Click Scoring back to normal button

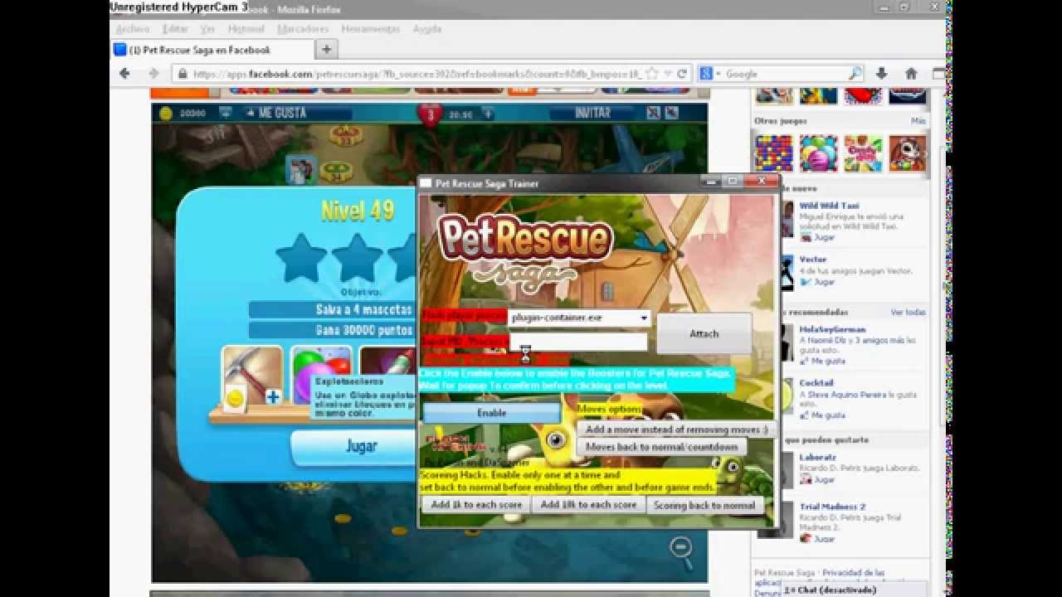click(704, 504)
